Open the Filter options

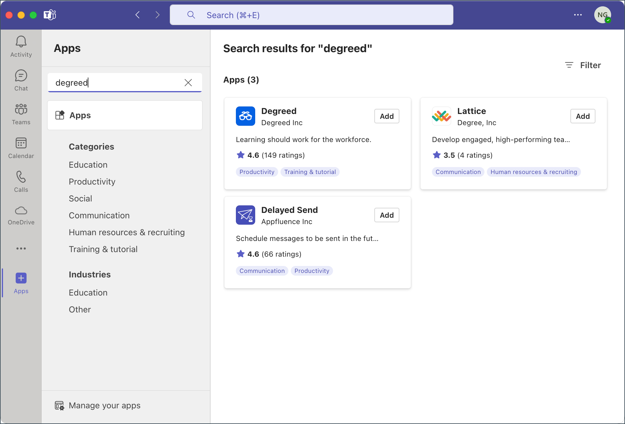(583, 65)
